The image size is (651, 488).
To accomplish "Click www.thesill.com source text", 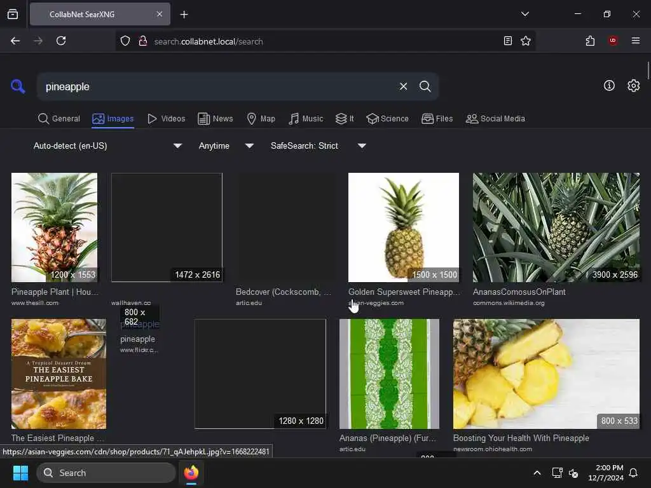I will [x=35, y=303].
